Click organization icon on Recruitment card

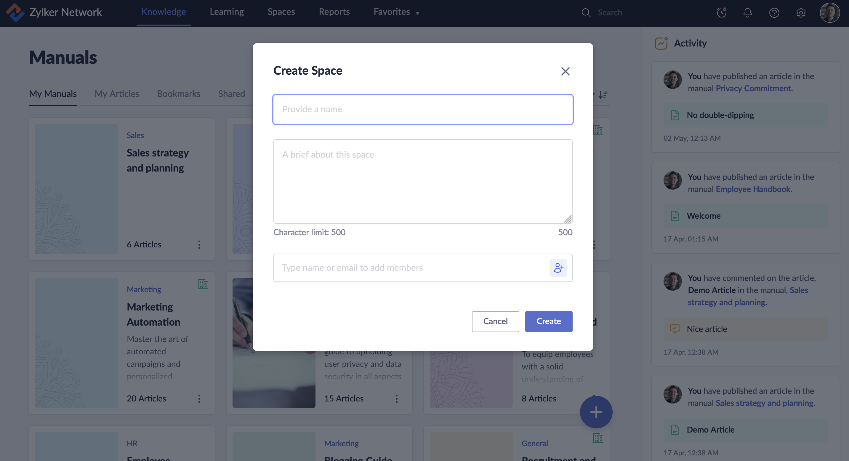coord(597,438)
